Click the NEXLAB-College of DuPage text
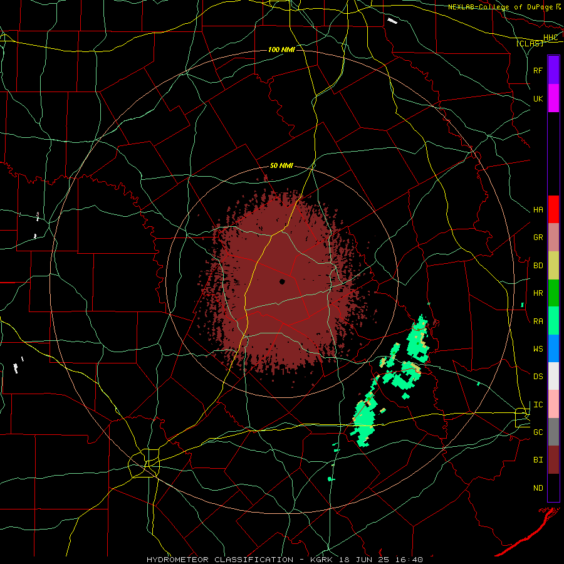Screen dimensions: 564x564 (502, 7)
